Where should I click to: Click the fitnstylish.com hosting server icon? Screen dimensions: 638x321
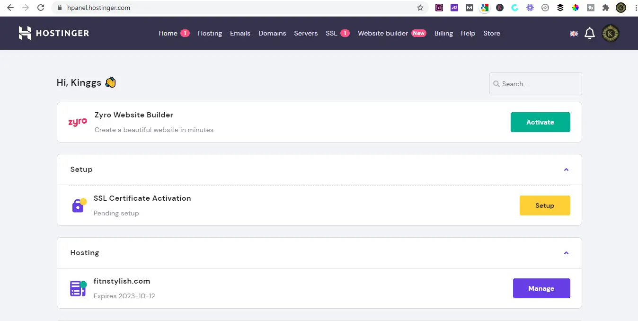coord(78,288)
